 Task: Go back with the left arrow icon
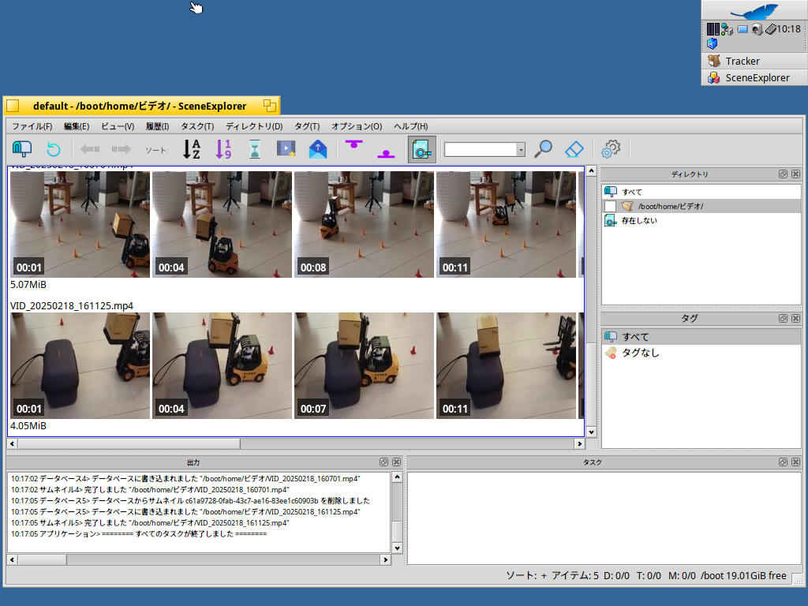pos(90,149)
